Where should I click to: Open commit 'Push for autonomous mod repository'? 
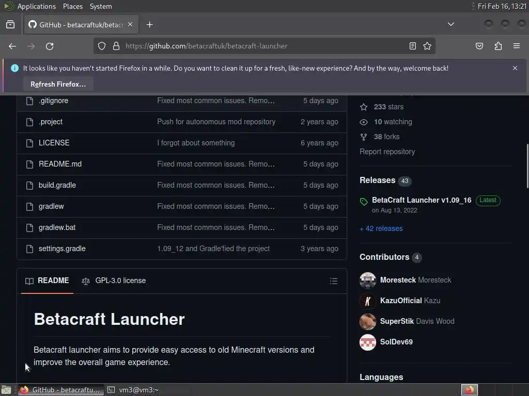tap(216, 122)
